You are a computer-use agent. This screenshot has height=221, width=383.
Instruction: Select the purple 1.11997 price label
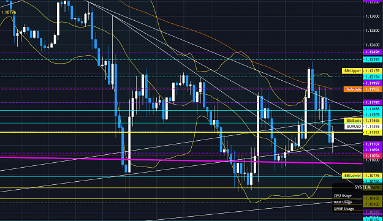373,83
